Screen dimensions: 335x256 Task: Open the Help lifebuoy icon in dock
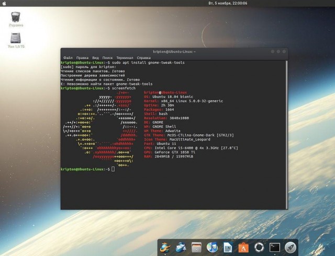pos(259,248)
